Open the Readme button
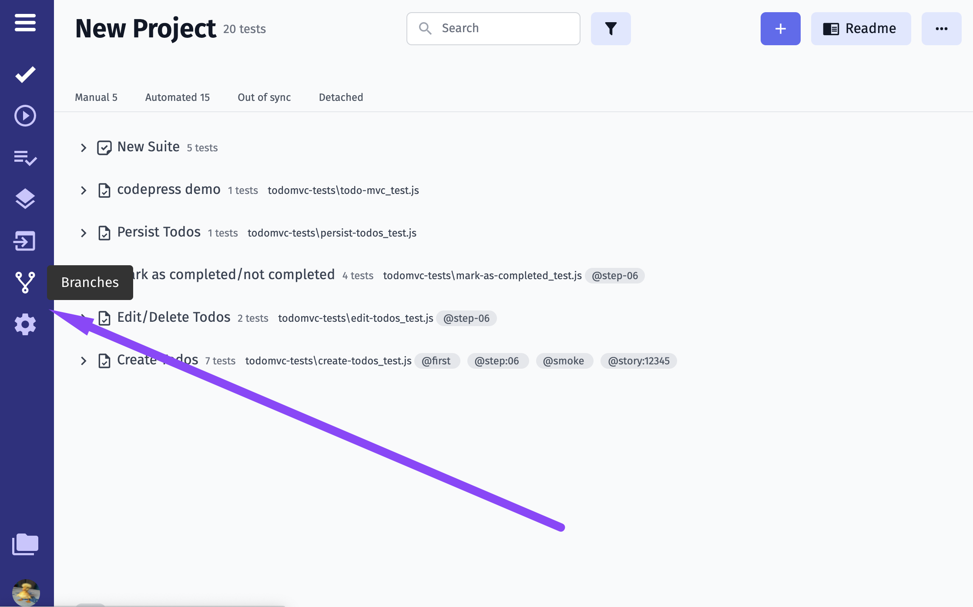The height and width of the screenshot is (607, 973). click(x=861, y=29)
